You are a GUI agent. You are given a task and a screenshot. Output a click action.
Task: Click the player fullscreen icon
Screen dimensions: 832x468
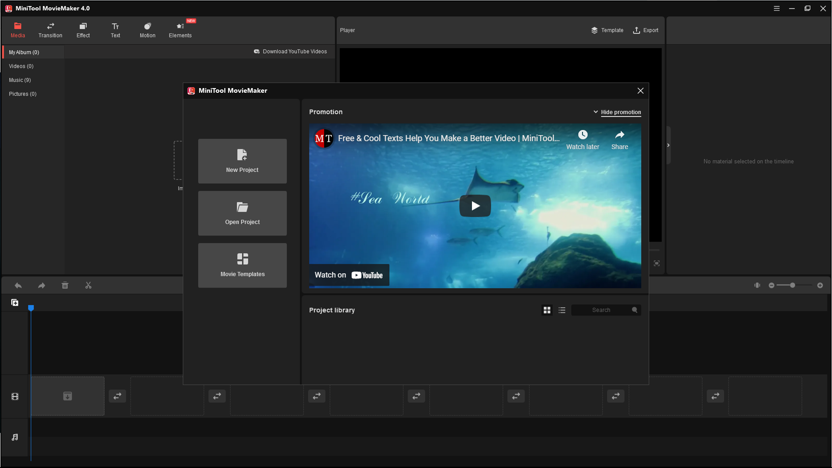[657, 263]
